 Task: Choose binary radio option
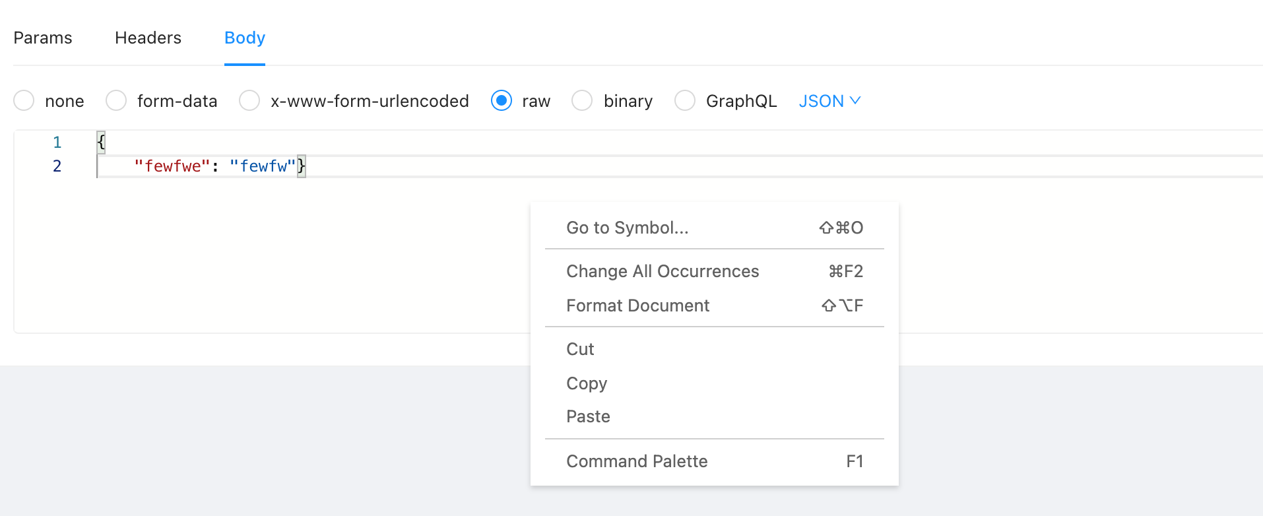pos(582,101)
